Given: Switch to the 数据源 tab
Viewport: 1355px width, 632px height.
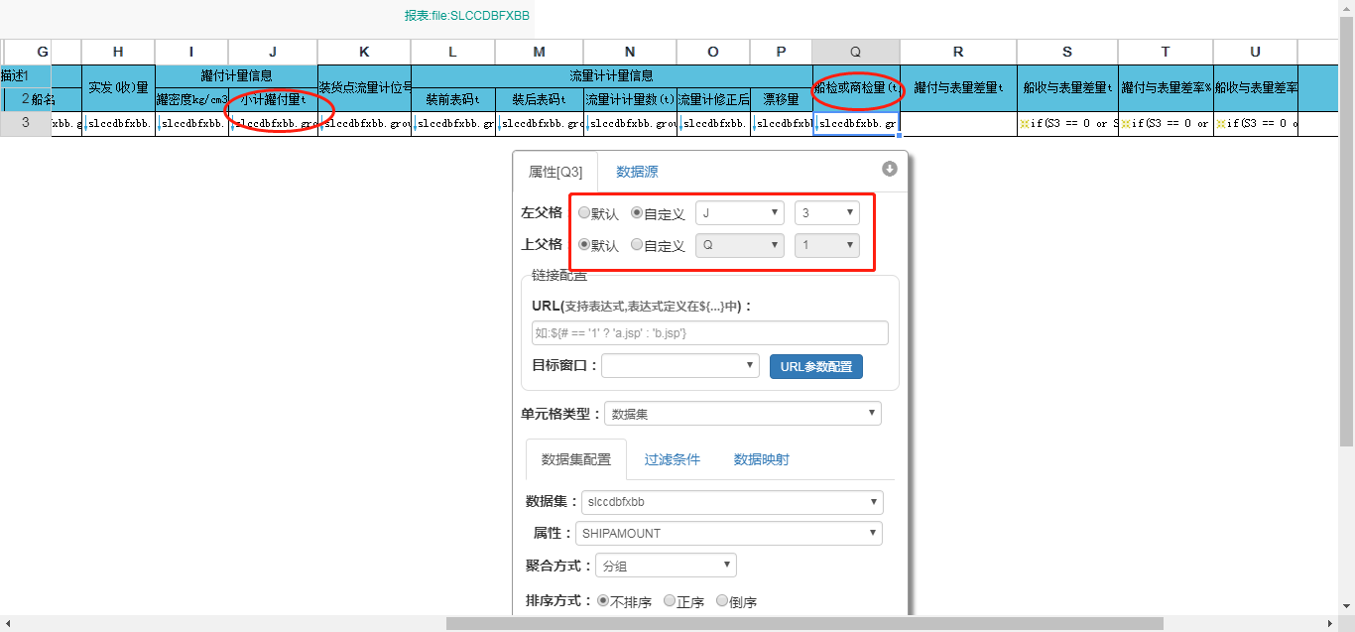Looking at the screenshot, I should click(635, 171).
